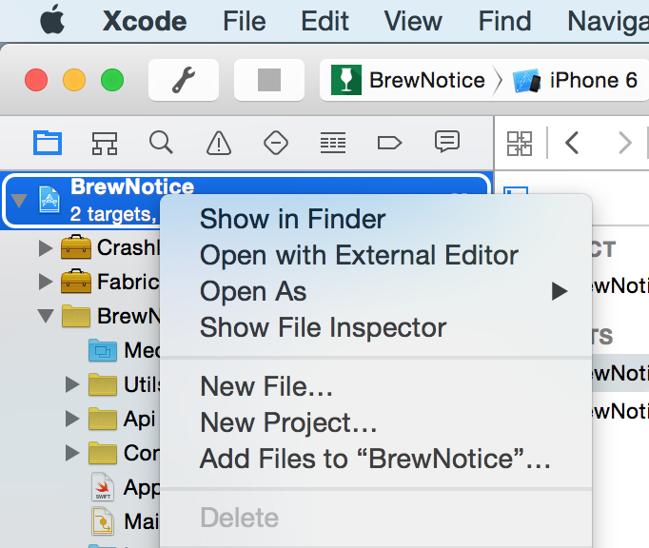649x548 pixels.
Task: Show the Test navigator
Action: pyautogui.click(x=276, y=144)
